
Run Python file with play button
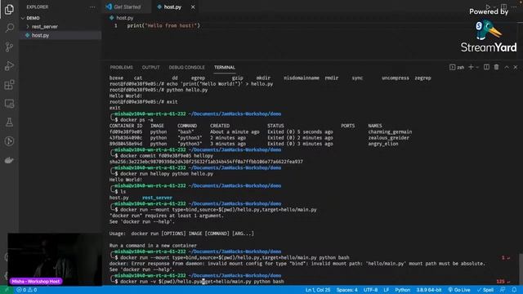point(488,7)
